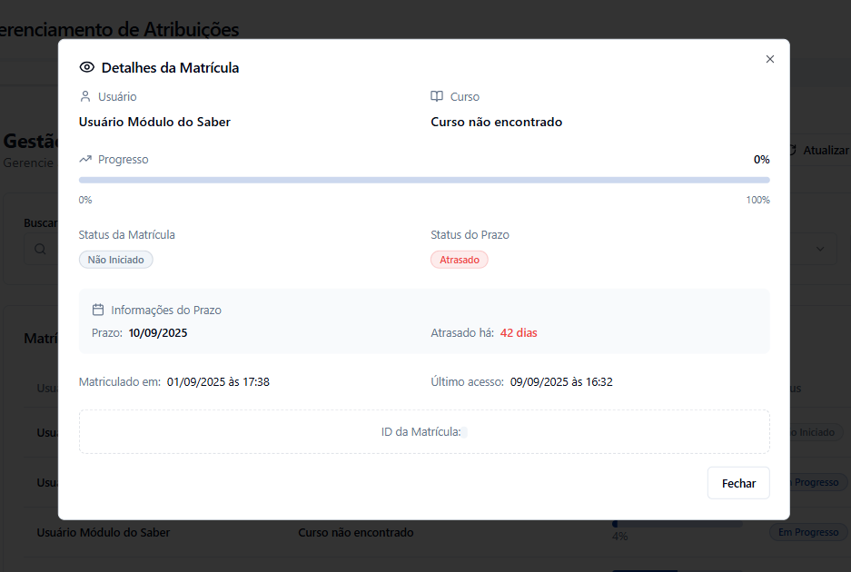
Task: Close the dialog using the X icon
Action: (770, 59)
